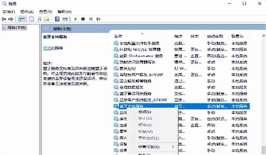Click gear icon of 家长控制 row

coord(116,68)
